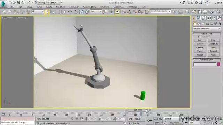Open the Rendering menu

[105, 7]
